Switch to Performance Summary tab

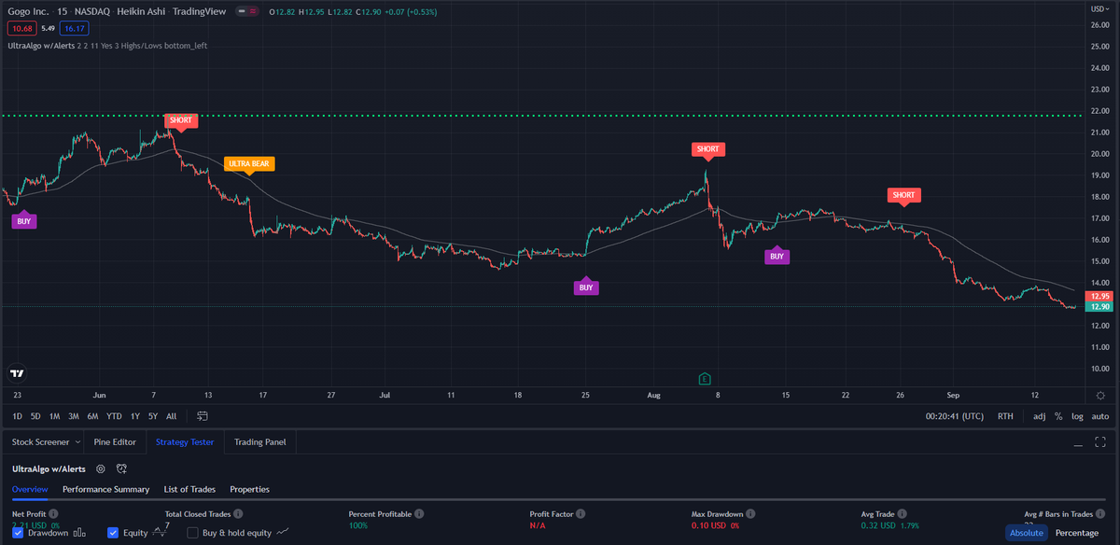(105, 489)
